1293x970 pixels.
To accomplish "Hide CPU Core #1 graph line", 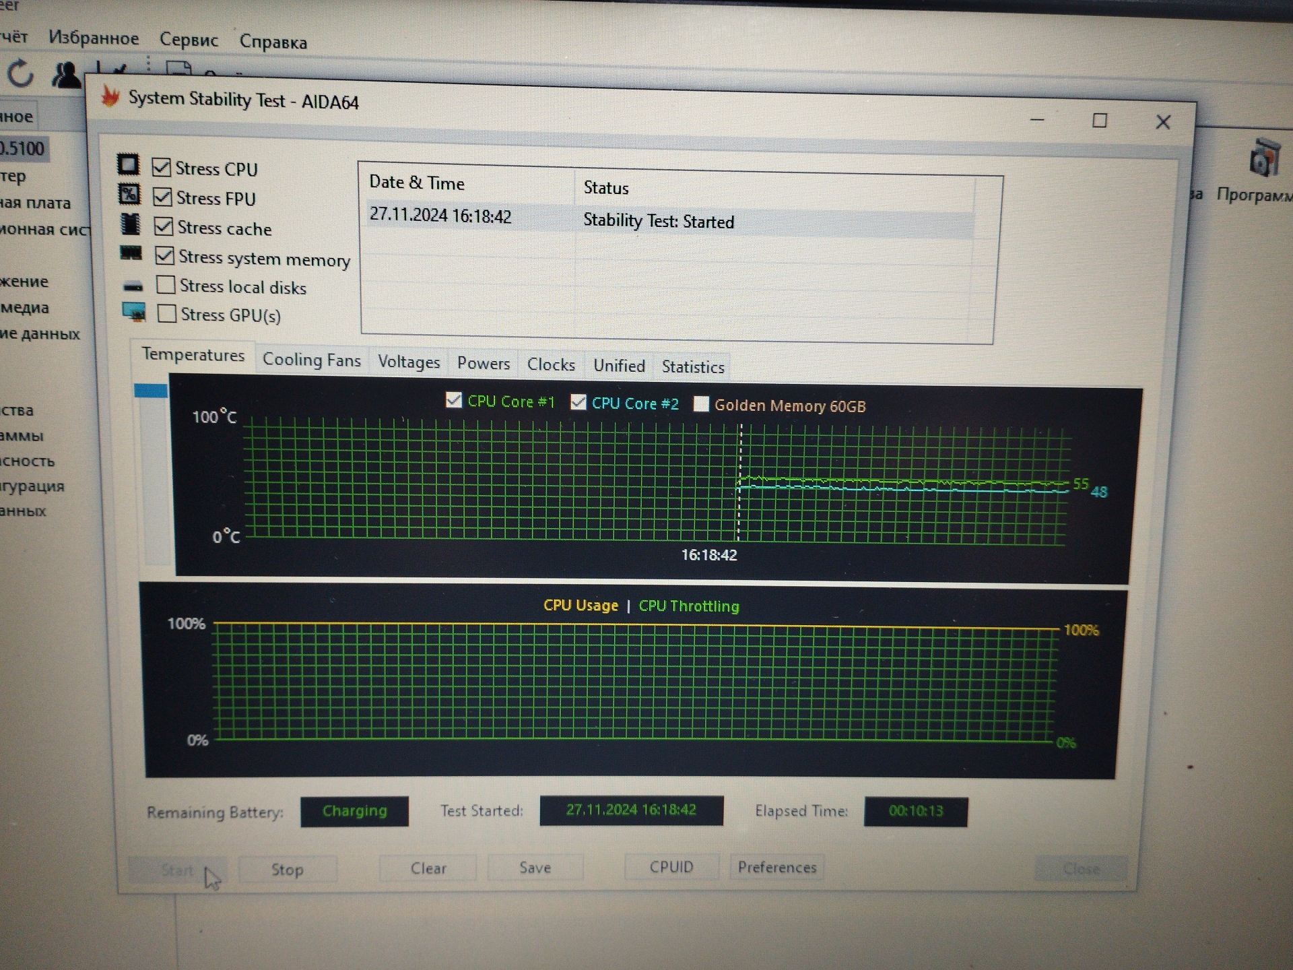I will 454,400.
